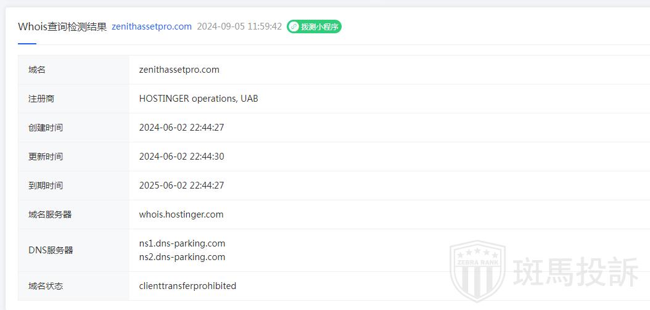The height and width of the screenshot is (310, 650).
Task: Click the 域名状态 row label
Action: click(46, 286)
